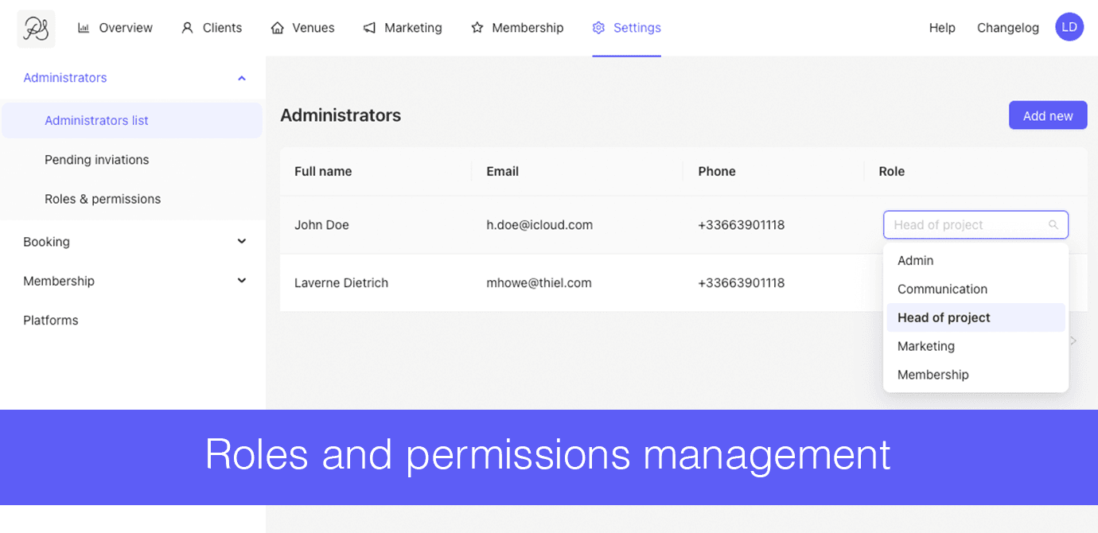Select the Settings tab

coord(627,28)
